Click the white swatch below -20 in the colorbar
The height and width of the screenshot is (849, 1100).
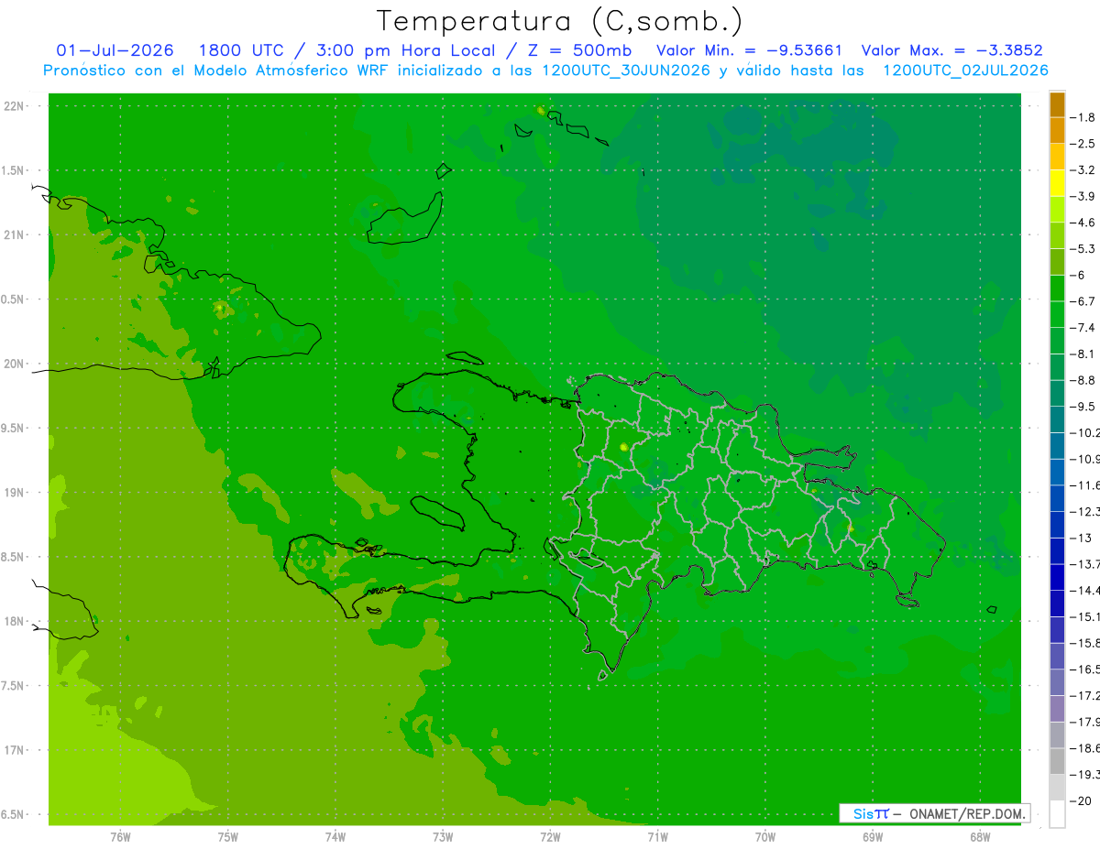[x=1057, y=814]
